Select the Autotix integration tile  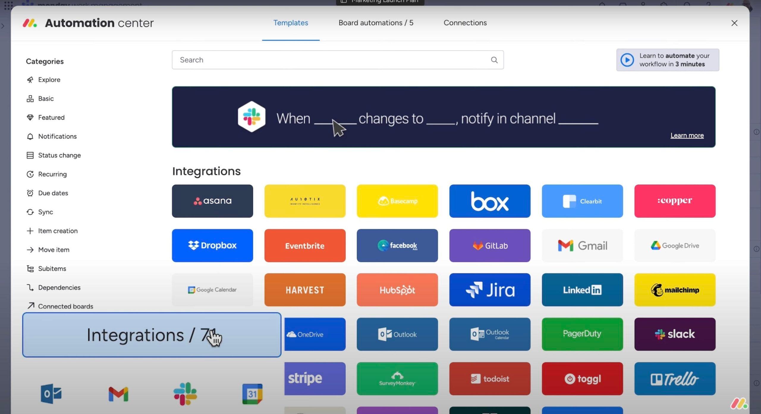coord(305,201)
